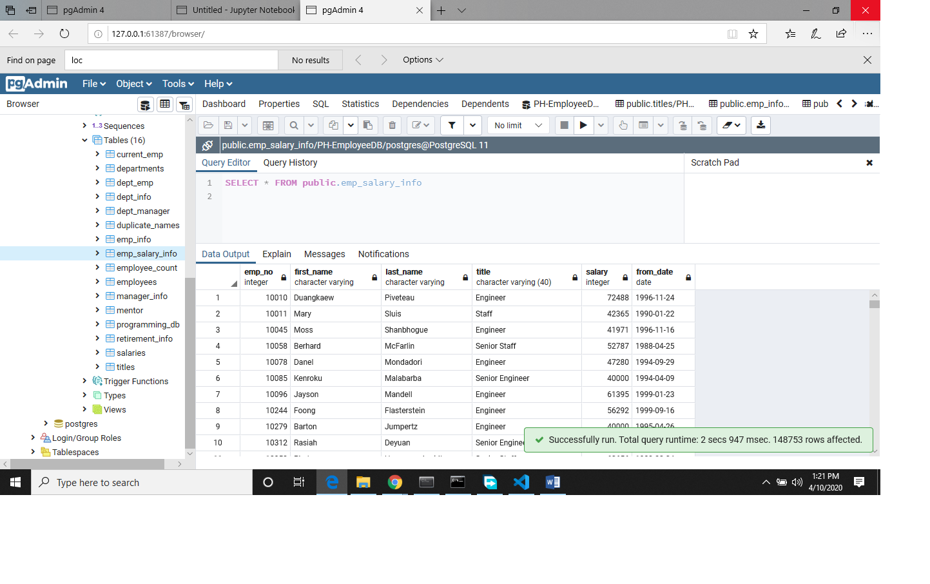930x584 pixels.
Task: Click the emp_no column header
Action: [265, 277]
